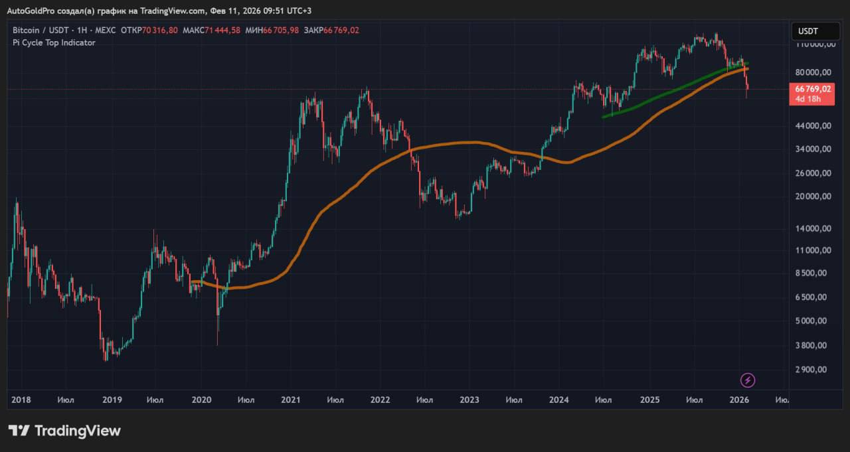The image size is (850, 452).
Task: Click the 2026 year marker
Action: click(x=739, y=400)
